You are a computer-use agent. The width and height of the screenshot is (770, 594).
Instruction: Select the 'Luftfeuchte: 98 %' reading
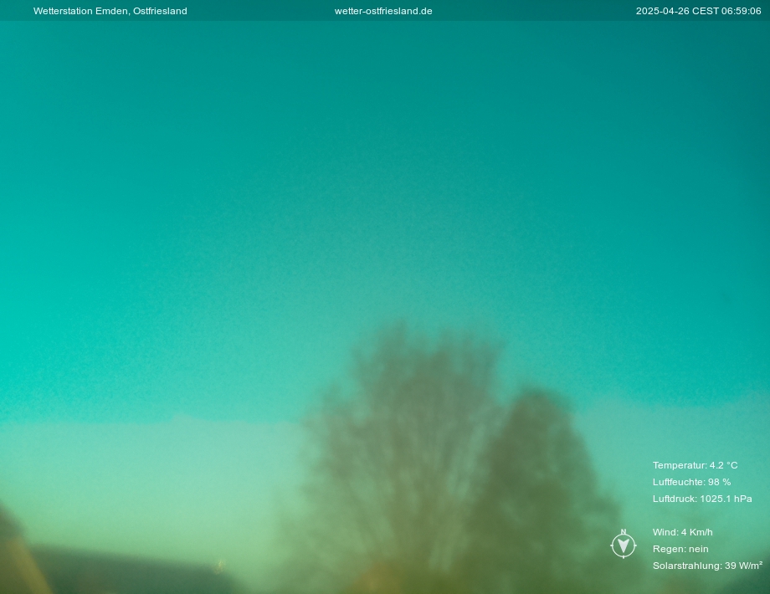coord(691,482)
